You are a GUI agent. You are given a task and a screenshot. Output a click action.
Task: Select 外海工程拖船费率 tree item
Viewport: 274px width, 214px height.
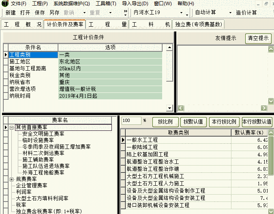(43, 172)
